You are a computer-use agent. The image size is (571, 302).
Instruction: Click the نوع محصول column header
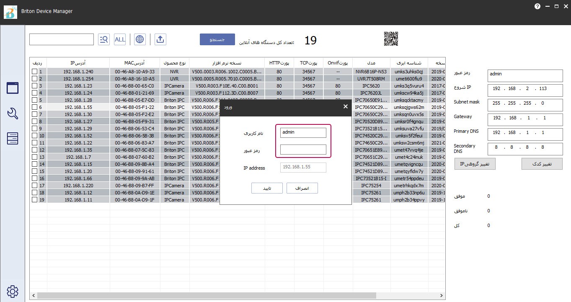point(174,63)
